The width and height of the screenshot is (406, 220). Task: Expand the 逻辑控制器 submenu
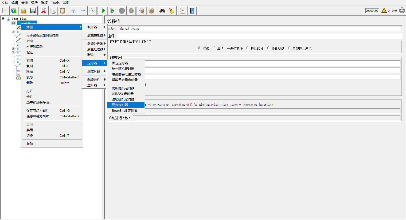coord(95,35)
